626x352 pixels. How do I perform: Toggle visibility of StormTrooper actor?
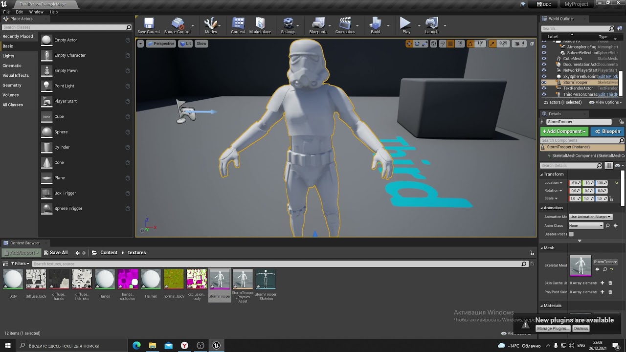(x=544, y=83)
